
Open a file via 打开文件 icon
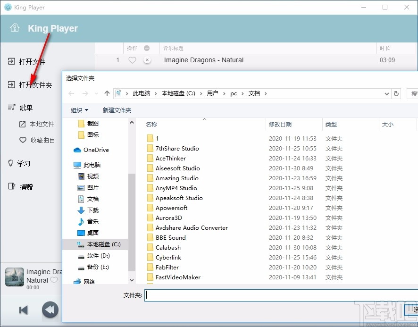(x=12, y=61)
